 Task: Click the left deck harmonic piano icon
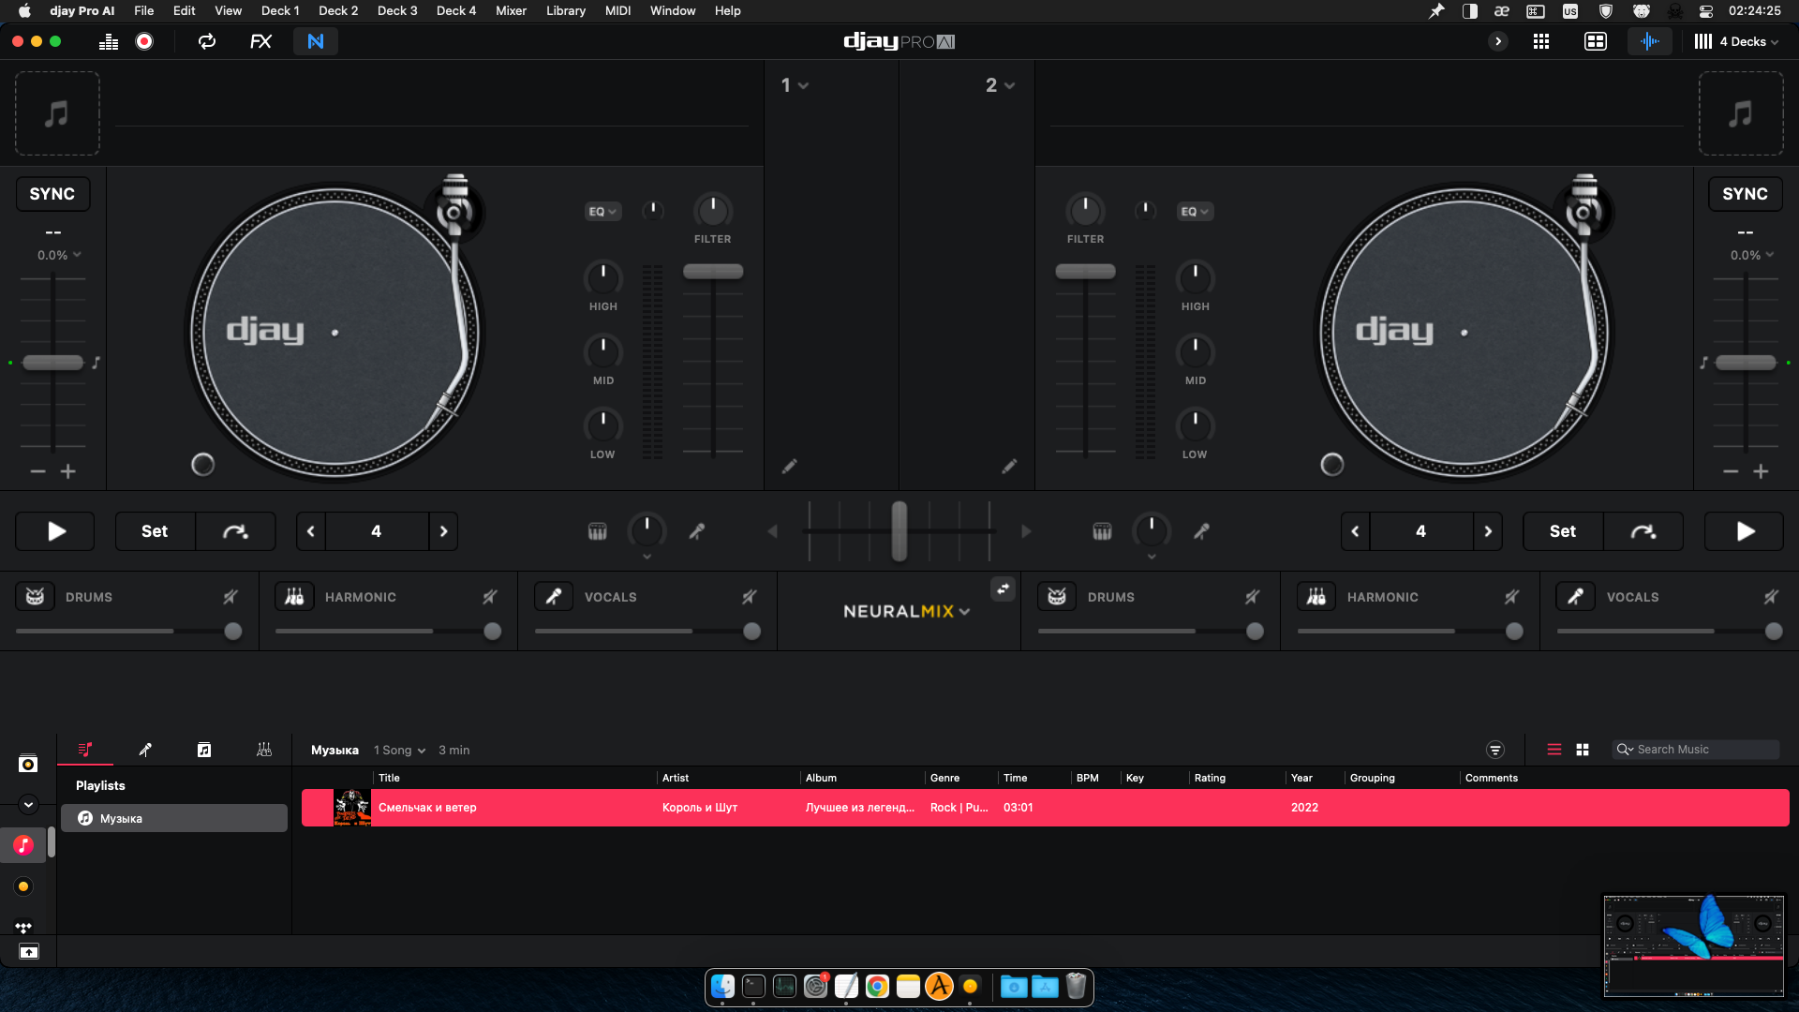[x=294, y=597]
